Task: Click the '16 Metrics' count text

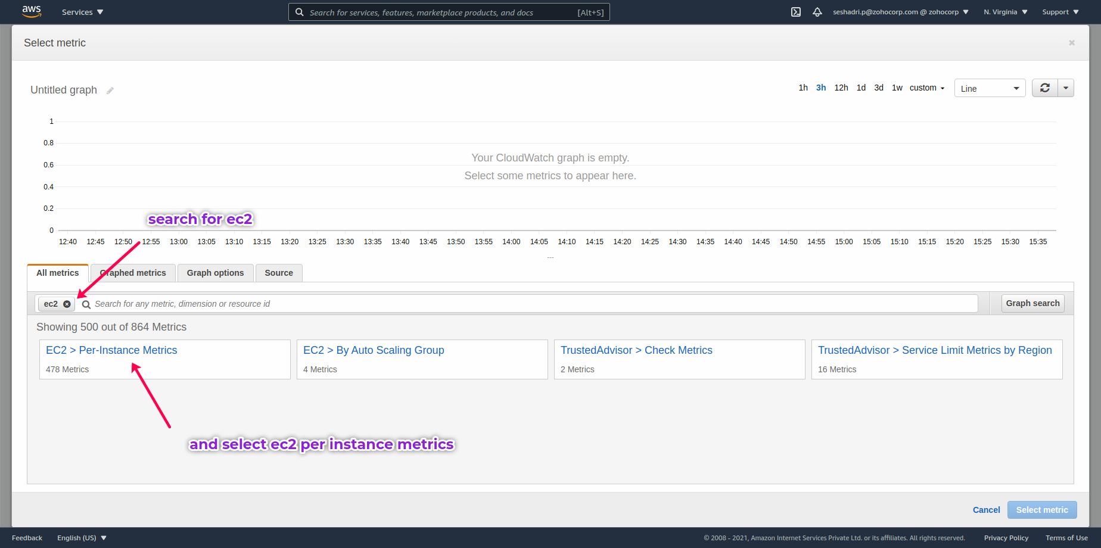Action: coord(837,369)
